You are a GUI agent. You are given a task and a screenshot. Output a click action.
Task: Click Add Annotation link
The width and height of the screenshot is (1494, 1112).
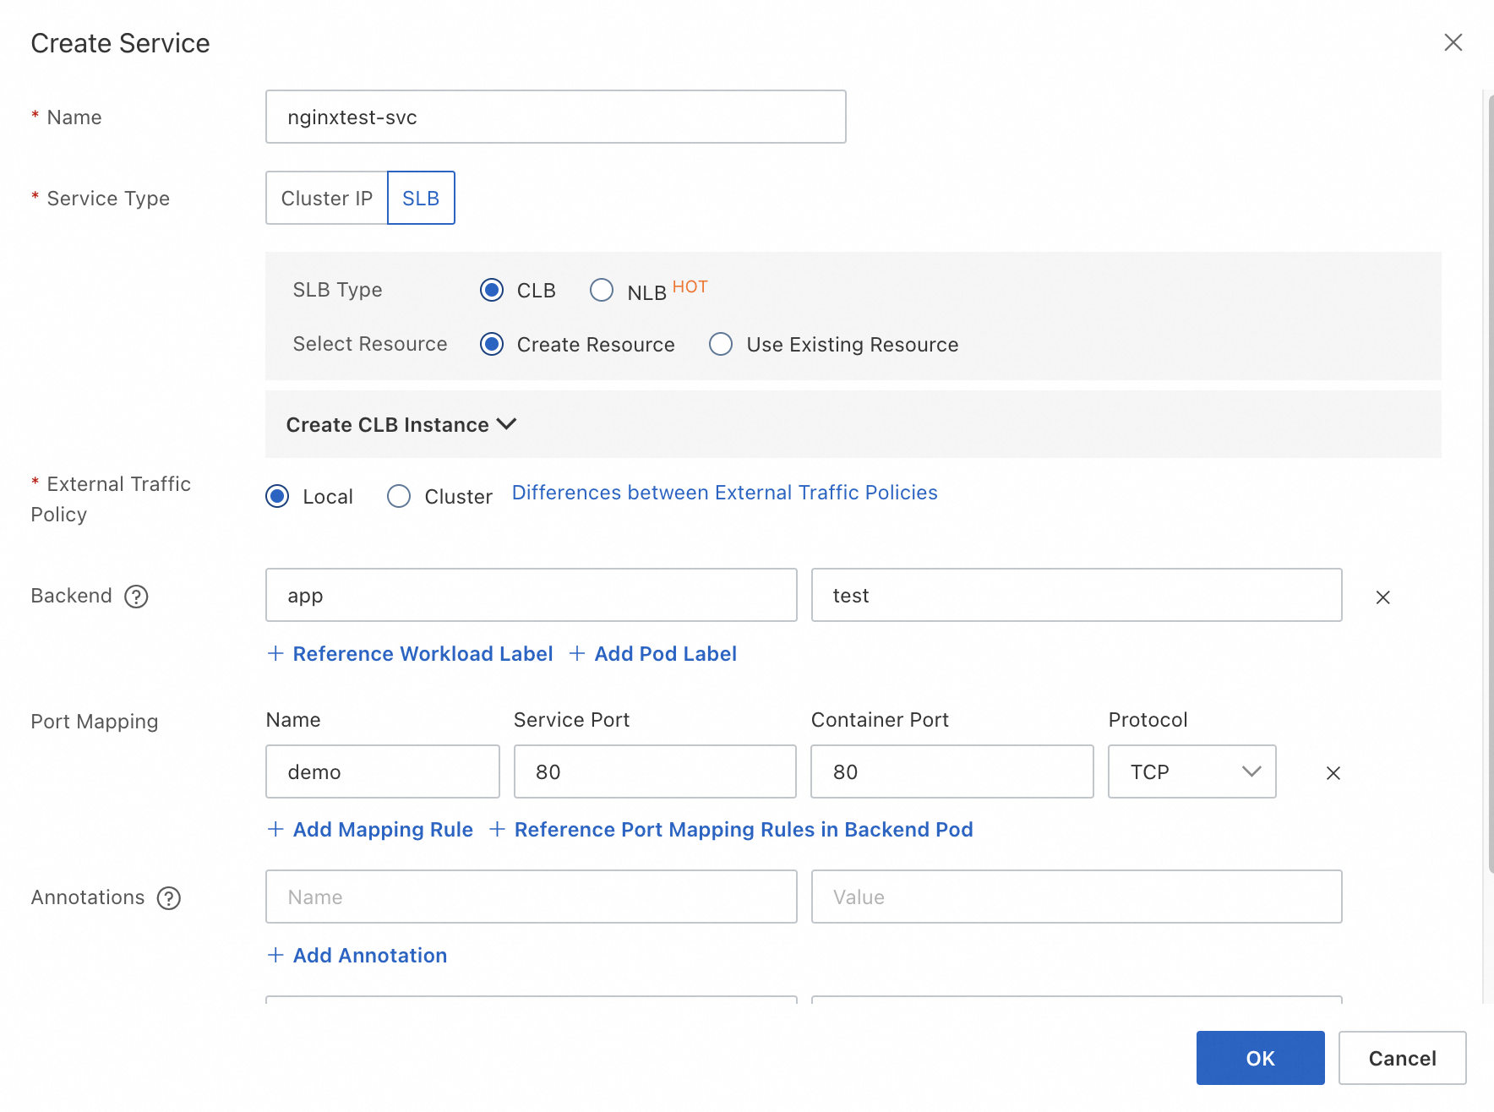click(x=369, y=956)
